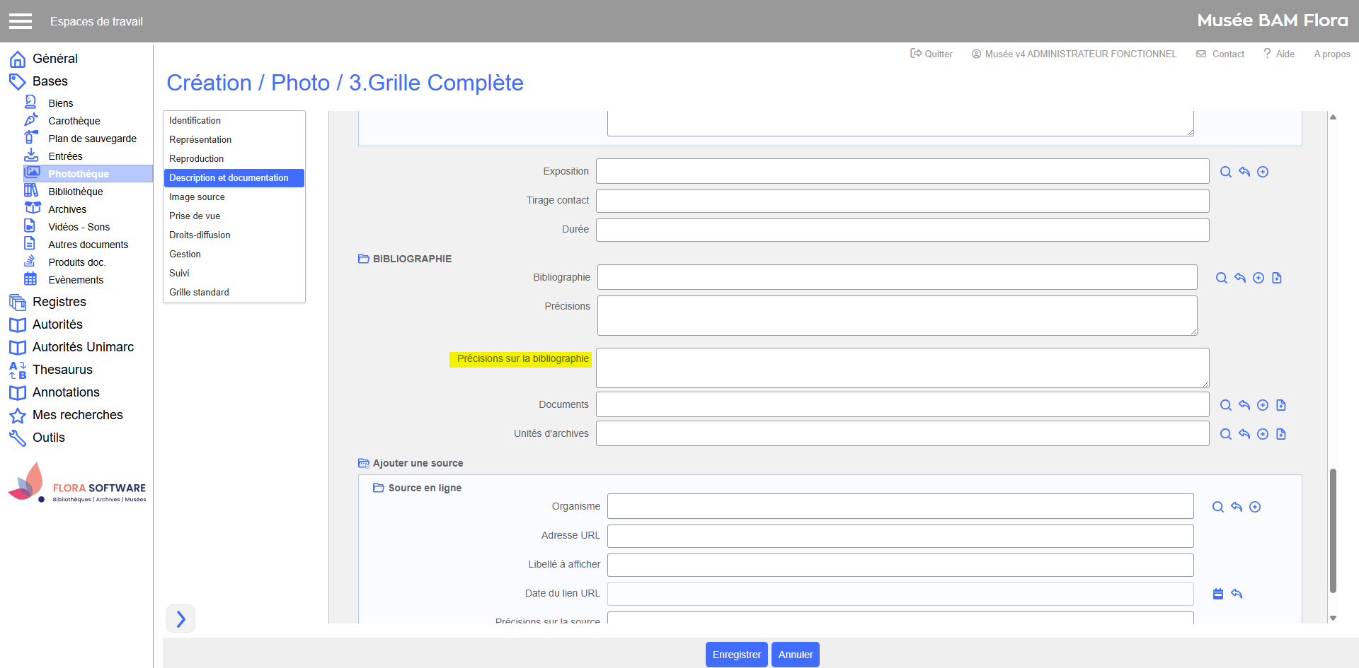This screenshot has width=1359, height=668.
Task: Click the Enregistrer button
Action: pyautogui.click(x=736, y=655)
